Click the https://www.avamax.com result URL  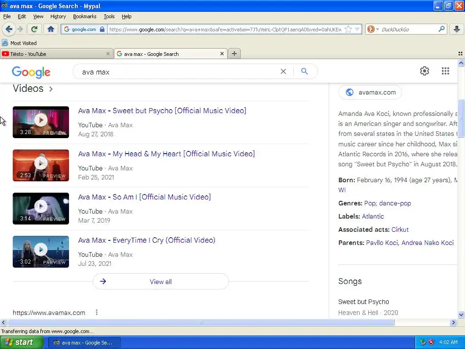click(x=49, y=313)
